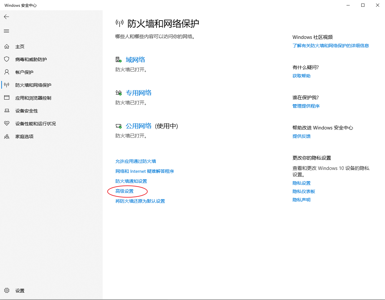Screen dimensions: 385x300
Task: Go to 设备安全性 page
Action: tap(27, 111)
